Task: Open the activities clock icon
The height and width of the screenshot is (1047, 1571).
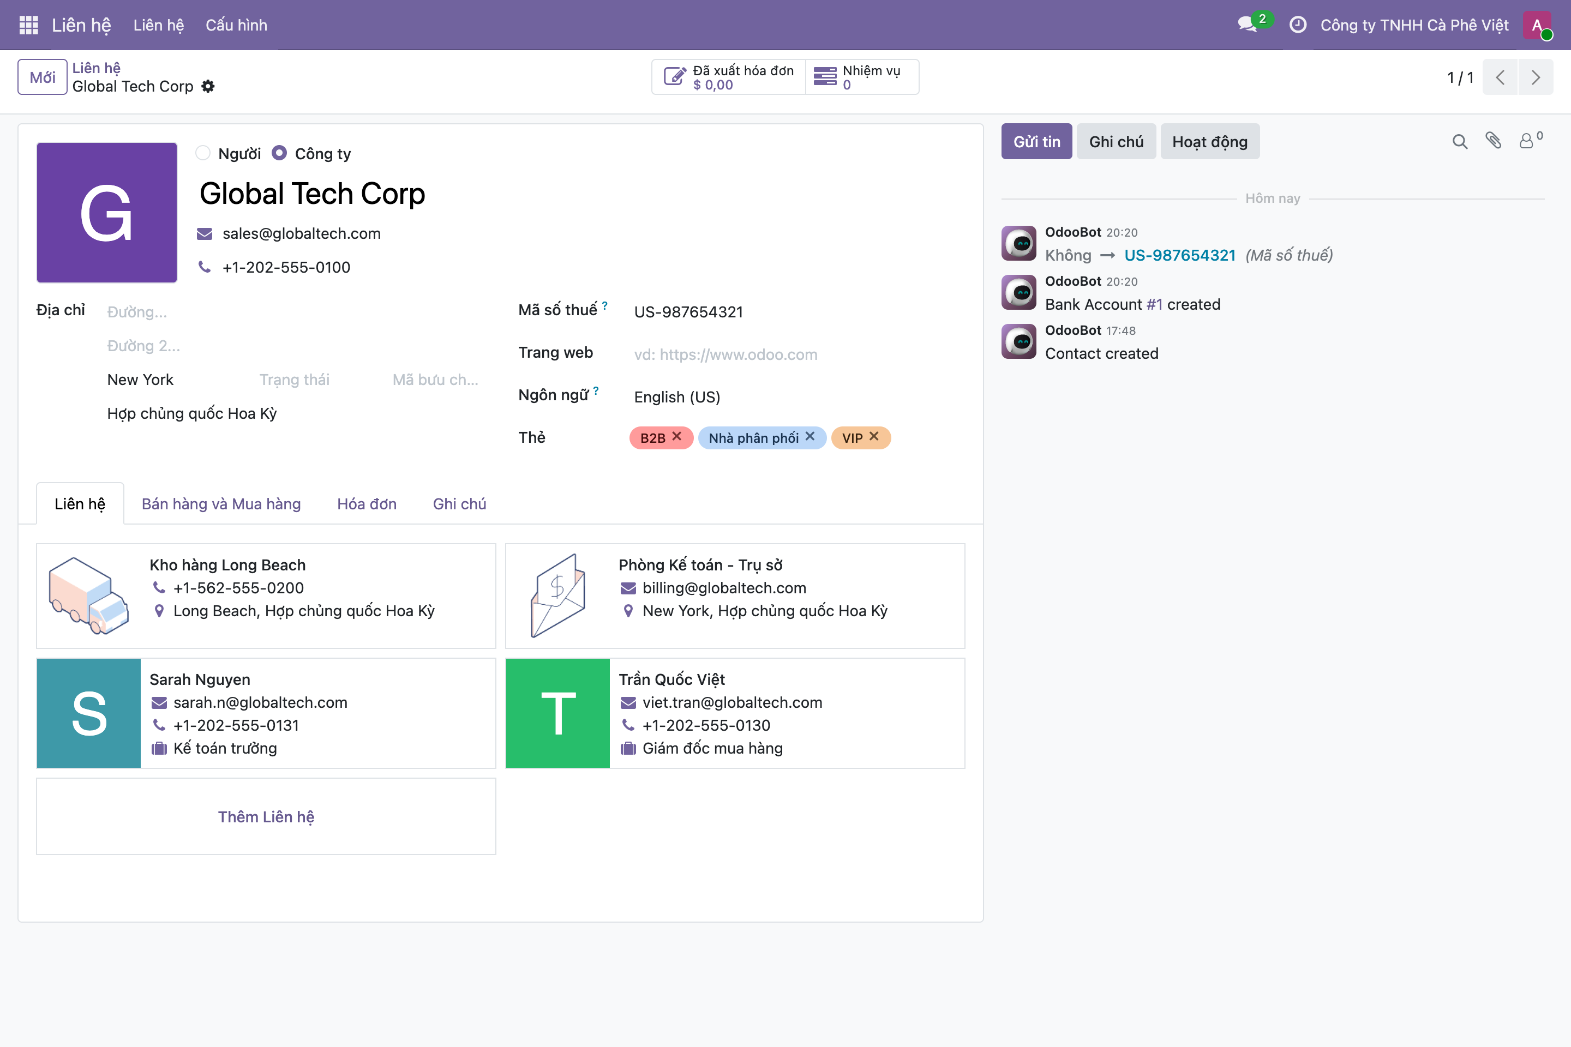Action: (x=1298, y=25)
